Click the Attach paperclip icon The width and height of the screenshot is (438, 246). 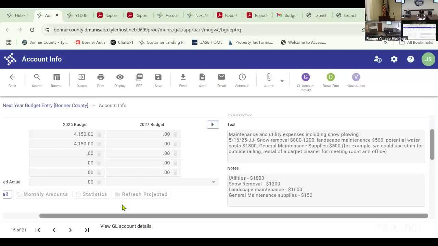(x=269, y=77)
